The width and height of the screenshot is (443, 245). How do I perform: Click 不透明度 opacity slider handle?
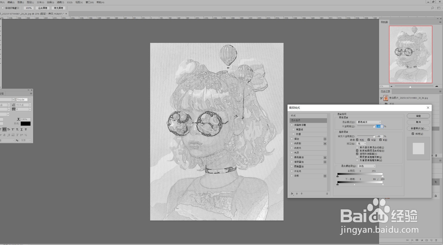click(x=374, y=127)
